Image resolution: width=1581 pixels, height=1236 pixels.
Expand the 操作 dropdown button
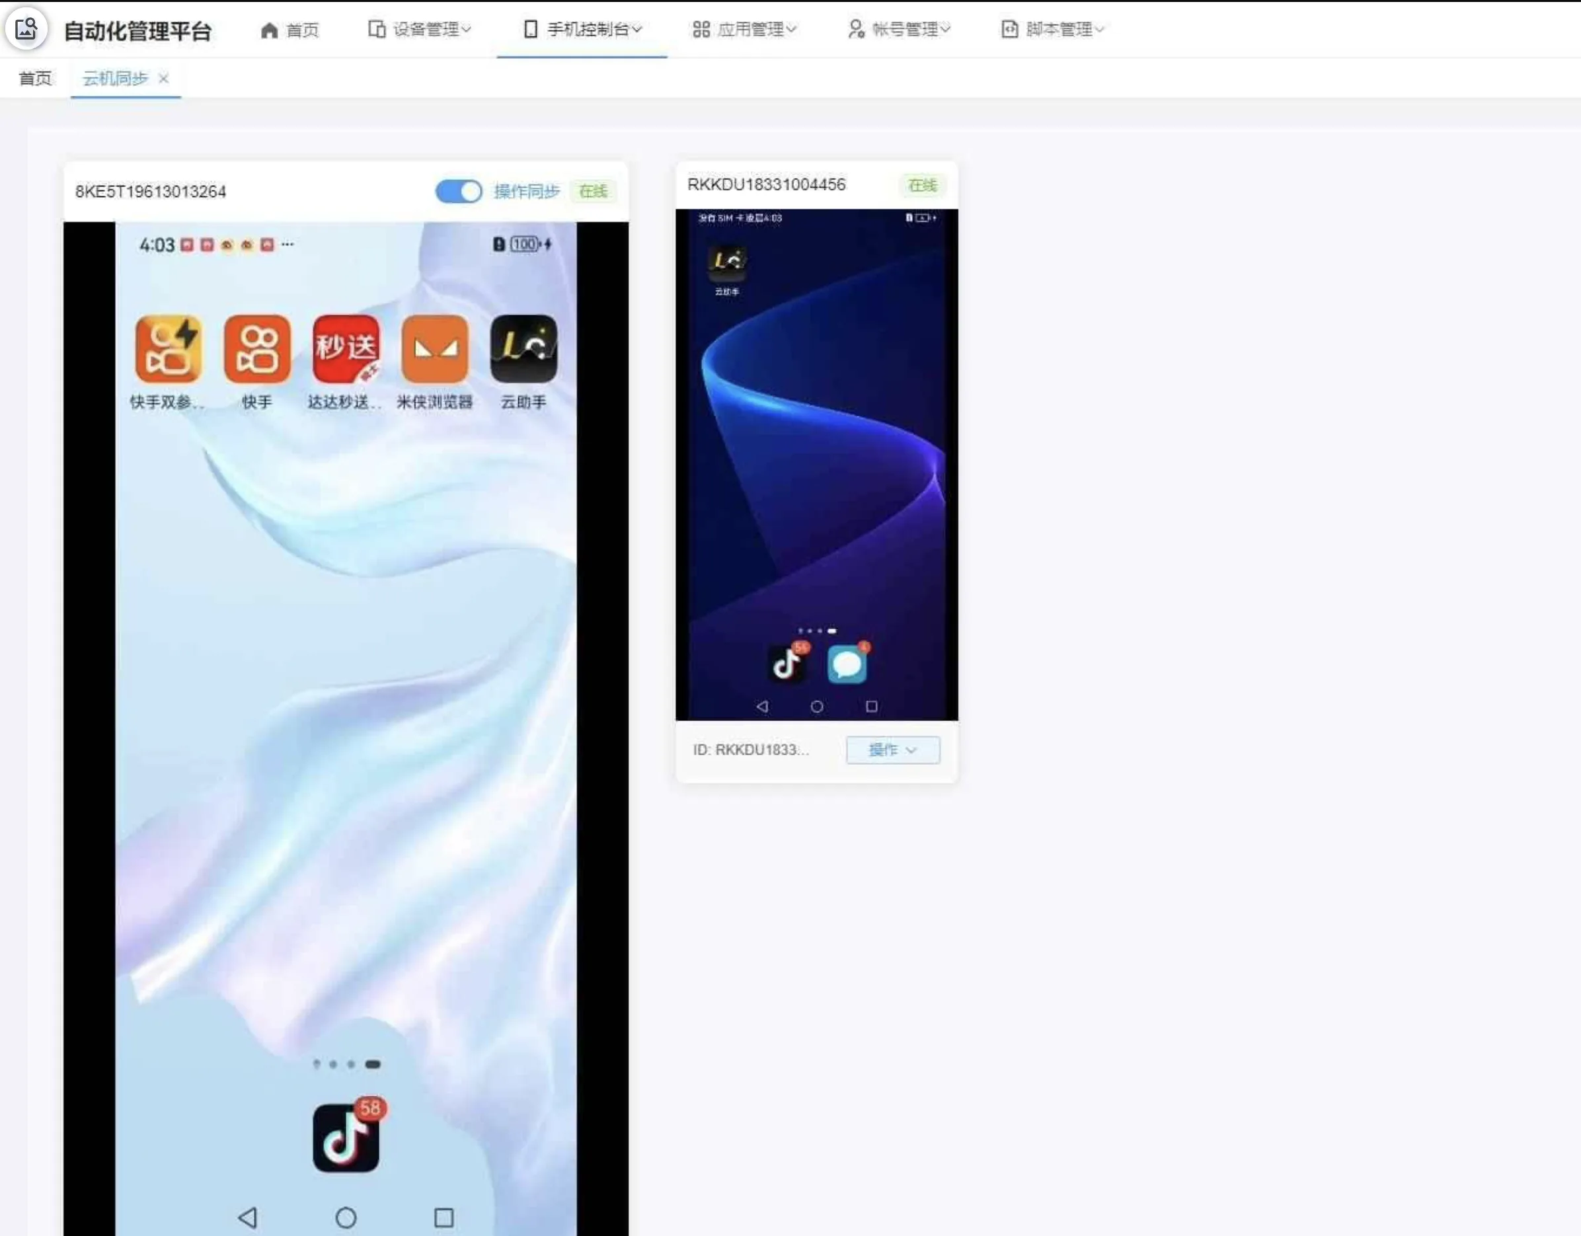892,750
